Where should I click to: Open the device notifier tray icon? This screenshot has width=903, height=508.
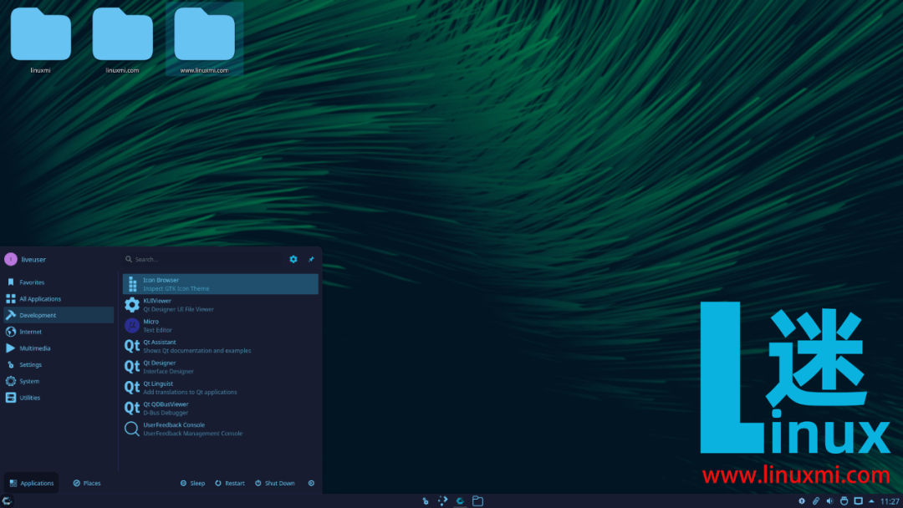point(844,500)
